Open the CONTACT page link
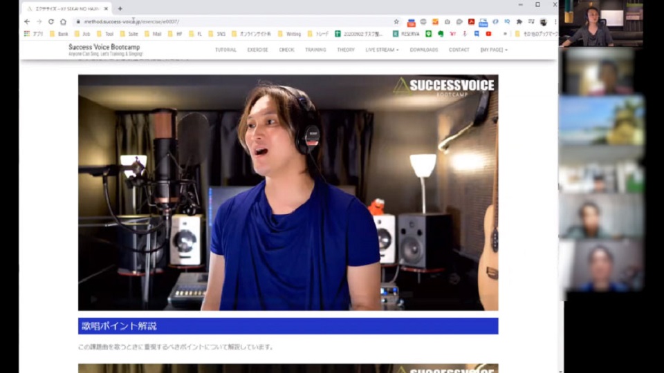Screen dimensions: 664x373 click(x=459, y=50)
